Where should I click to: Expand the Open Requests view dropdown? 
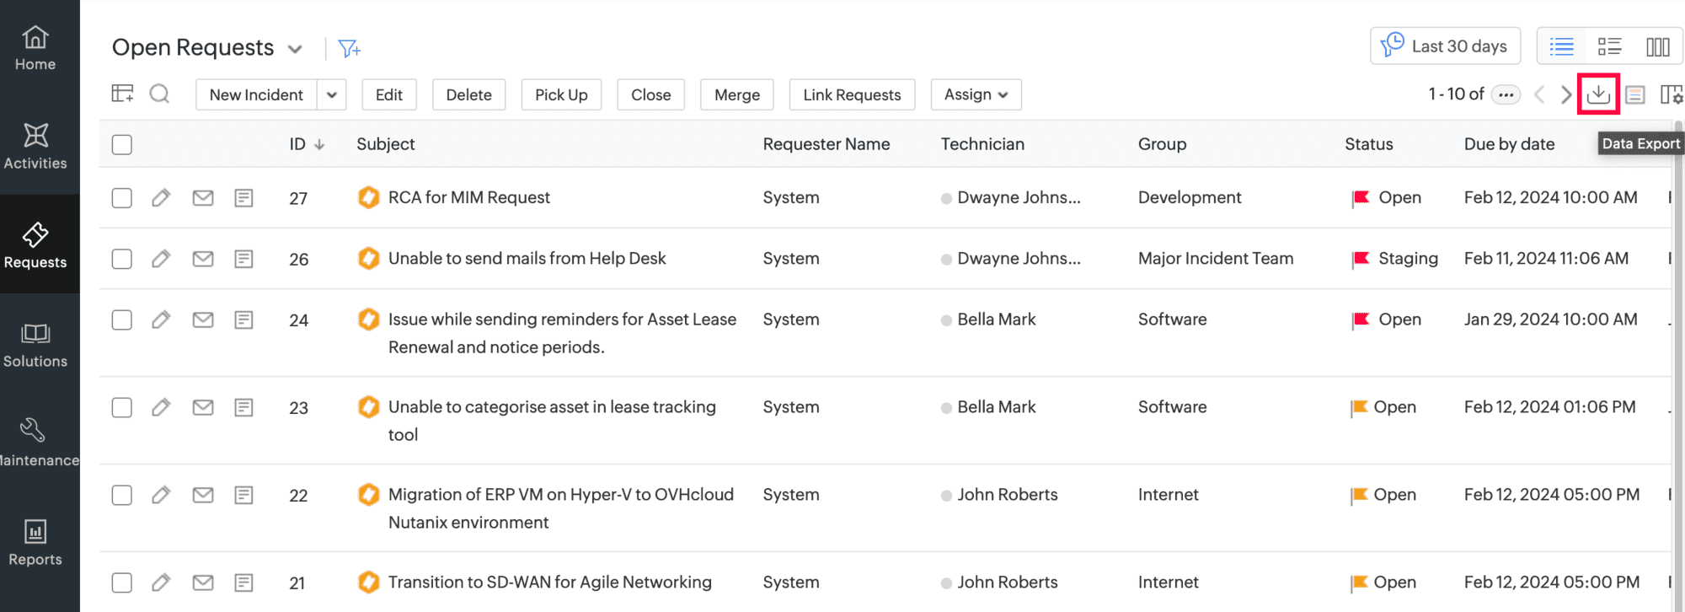(295, 49)
